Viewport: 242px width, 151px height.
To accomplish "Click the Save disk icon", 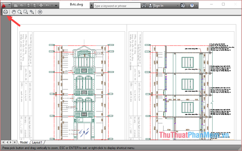I will coord(28,6).
